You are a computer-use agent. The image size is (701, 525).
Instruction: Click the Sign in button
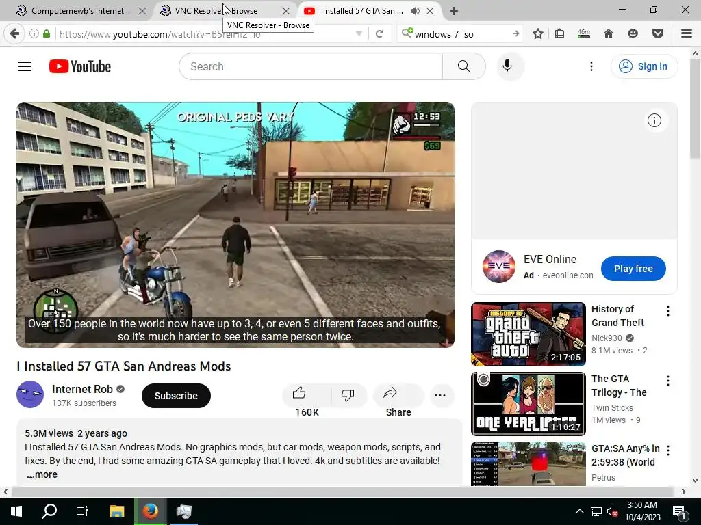click(644, 66)
